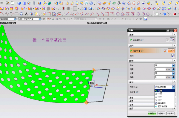
Task: Select 求交 in the Boolean dropdown list
Action: (165, 100)
